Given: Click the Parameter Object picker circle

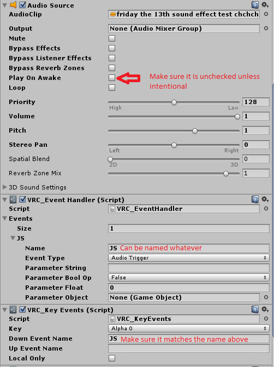Looking at the screenshot, I should pos(266,297).
